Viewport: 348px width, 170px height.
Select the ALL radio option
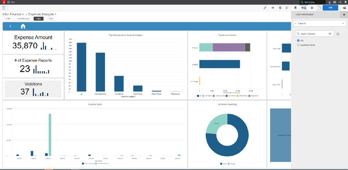point(298,40)
